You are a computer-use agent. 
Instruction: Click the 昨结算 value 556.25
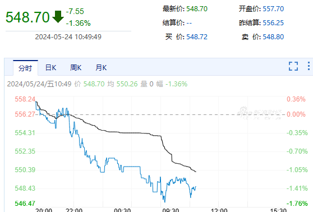(x=273, y=23)
